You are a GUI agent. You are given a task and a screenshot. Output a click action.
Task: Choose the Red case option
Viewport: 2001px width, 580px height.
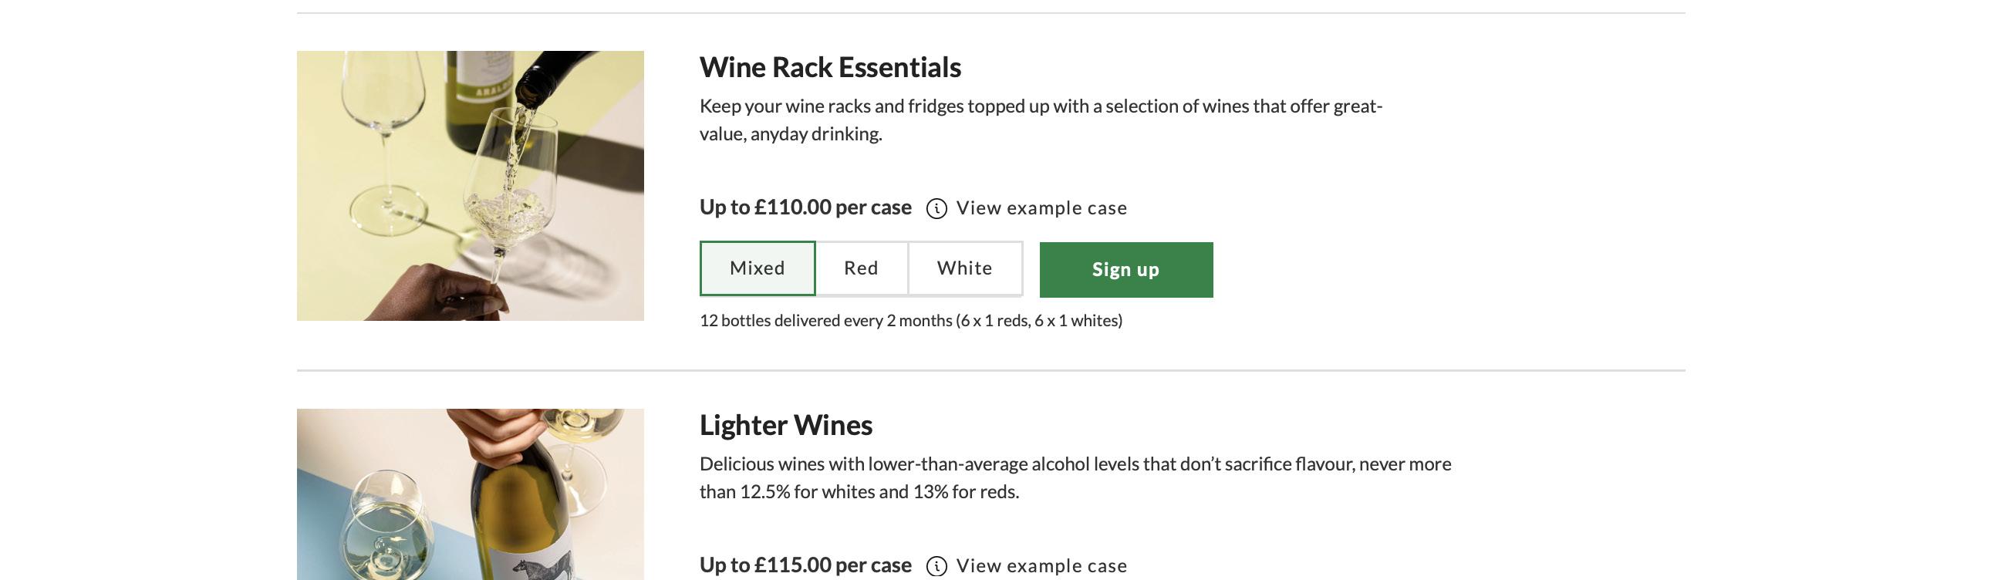[861, 268]
